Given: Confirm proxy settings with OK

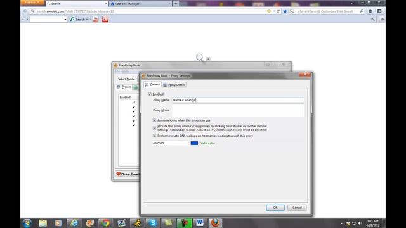Looking at the screenshot, I should (x=275, y=208).
